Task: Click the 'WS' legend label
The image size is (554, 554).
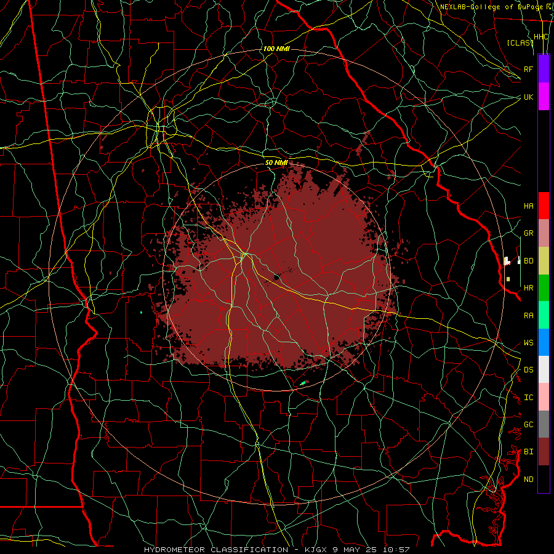Action: 529,343
